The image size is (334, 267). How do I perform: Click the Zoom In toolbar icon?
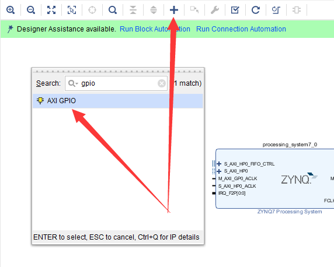click(11, 10)
